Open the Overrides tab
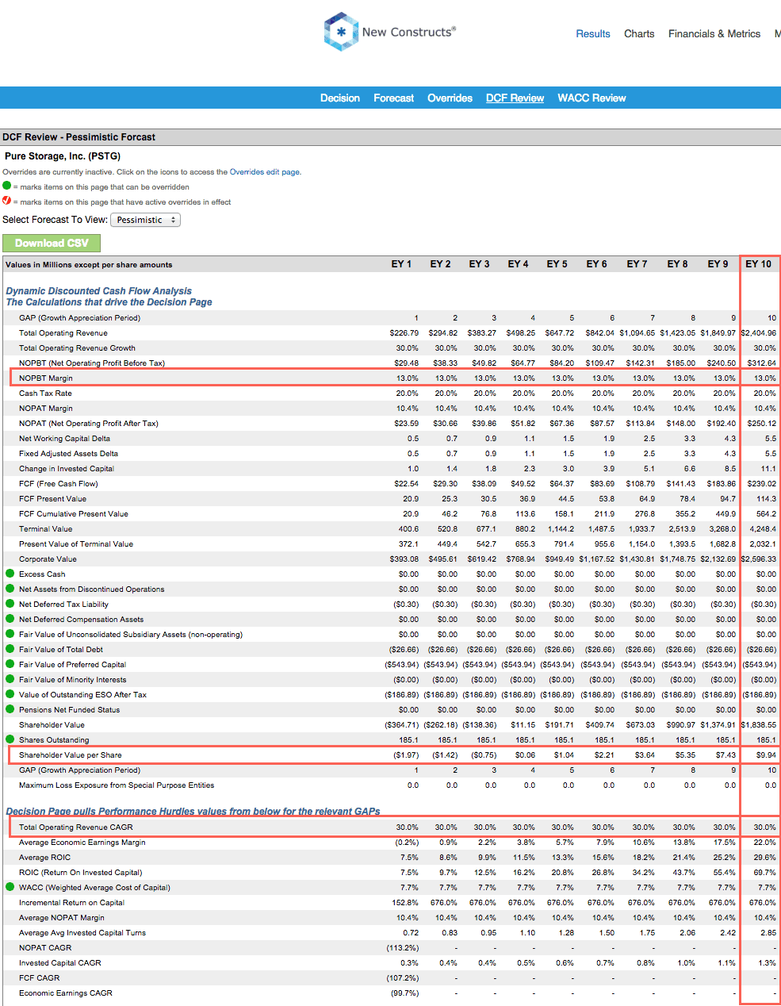781x1006 pixels. pos(450,98)
